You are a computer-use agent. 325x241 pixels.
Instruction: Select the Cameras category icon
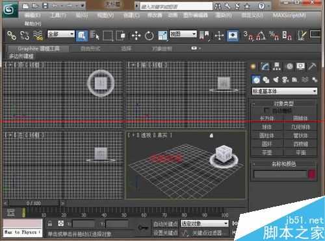tap(285, 80)
